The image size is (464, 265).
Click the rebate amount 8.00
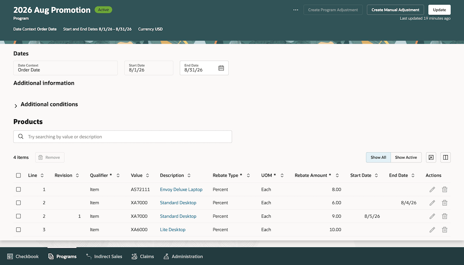point(337,189)
